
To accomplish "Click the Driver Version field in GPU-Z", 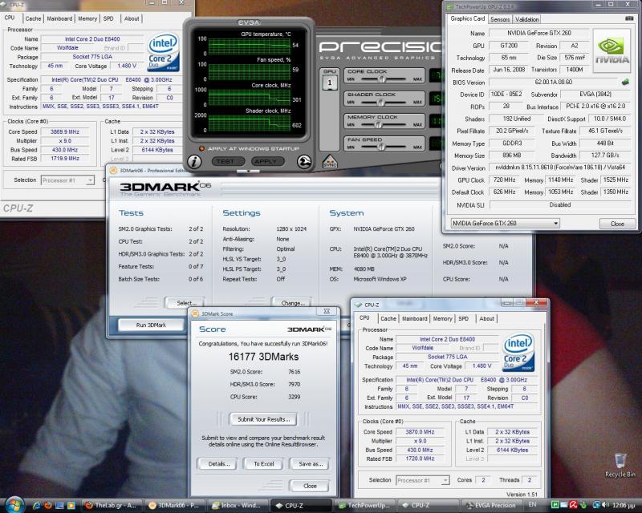I will (x=560, y=168).
